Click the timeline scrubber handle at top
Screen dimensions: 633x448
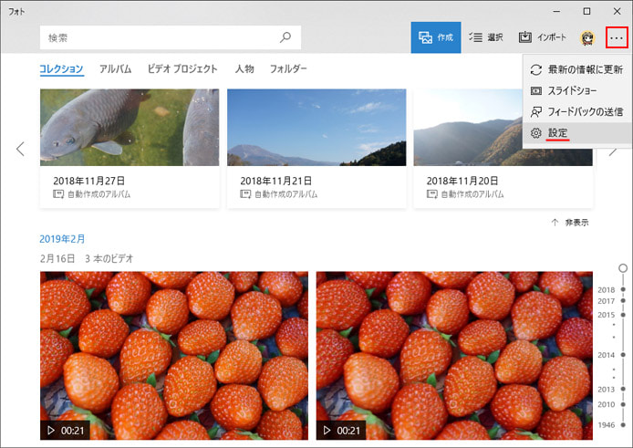pos(623,268)
